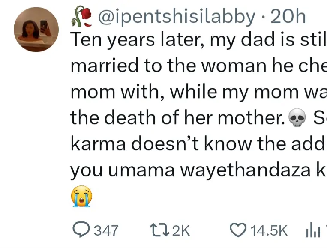Screen dimensions: 327x248
Task: Click the rose emoji beside the username
Action: click(x=81, y=18)
